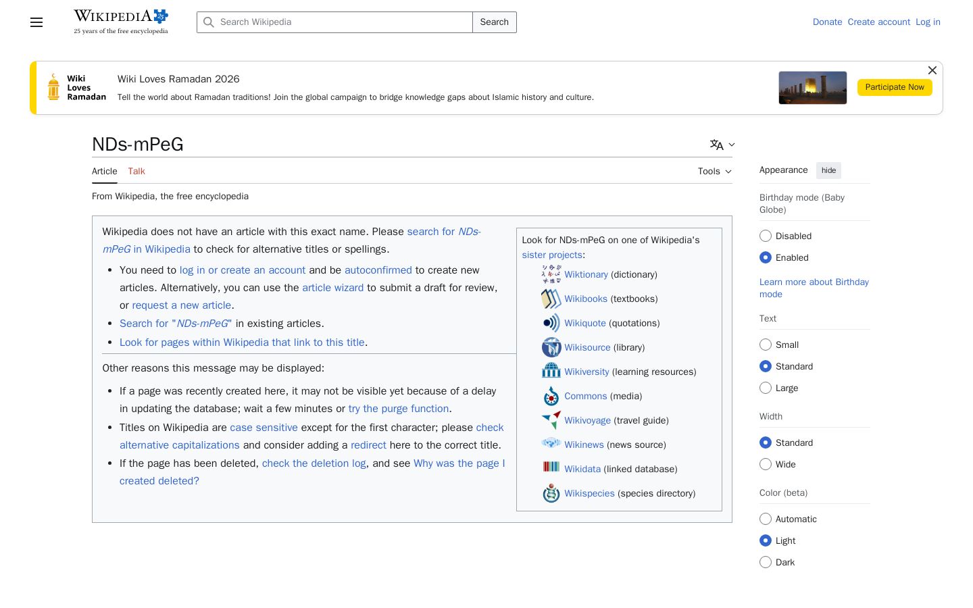
Task: Click the Commons logo icon
Action: point(551,396)
